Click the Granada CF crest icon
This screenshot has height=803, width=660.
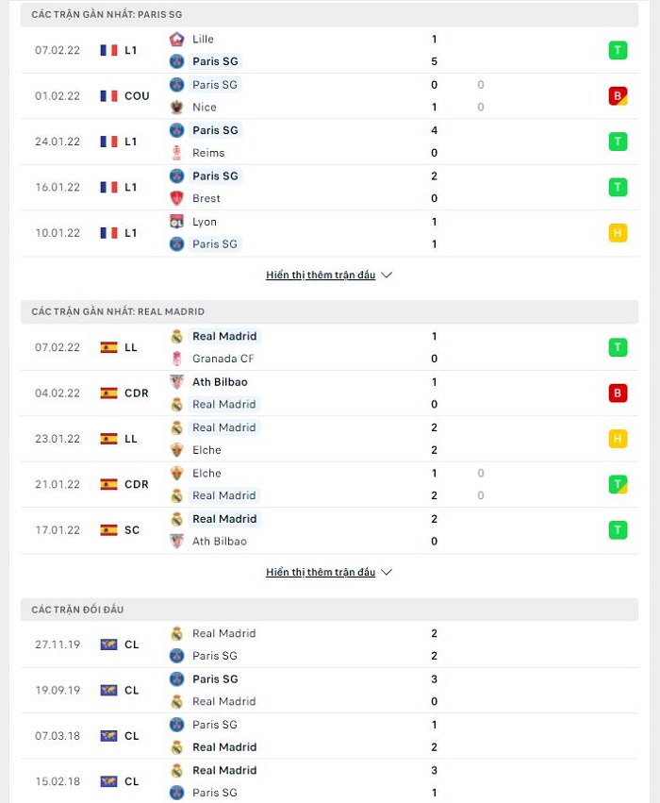[176, 359]
